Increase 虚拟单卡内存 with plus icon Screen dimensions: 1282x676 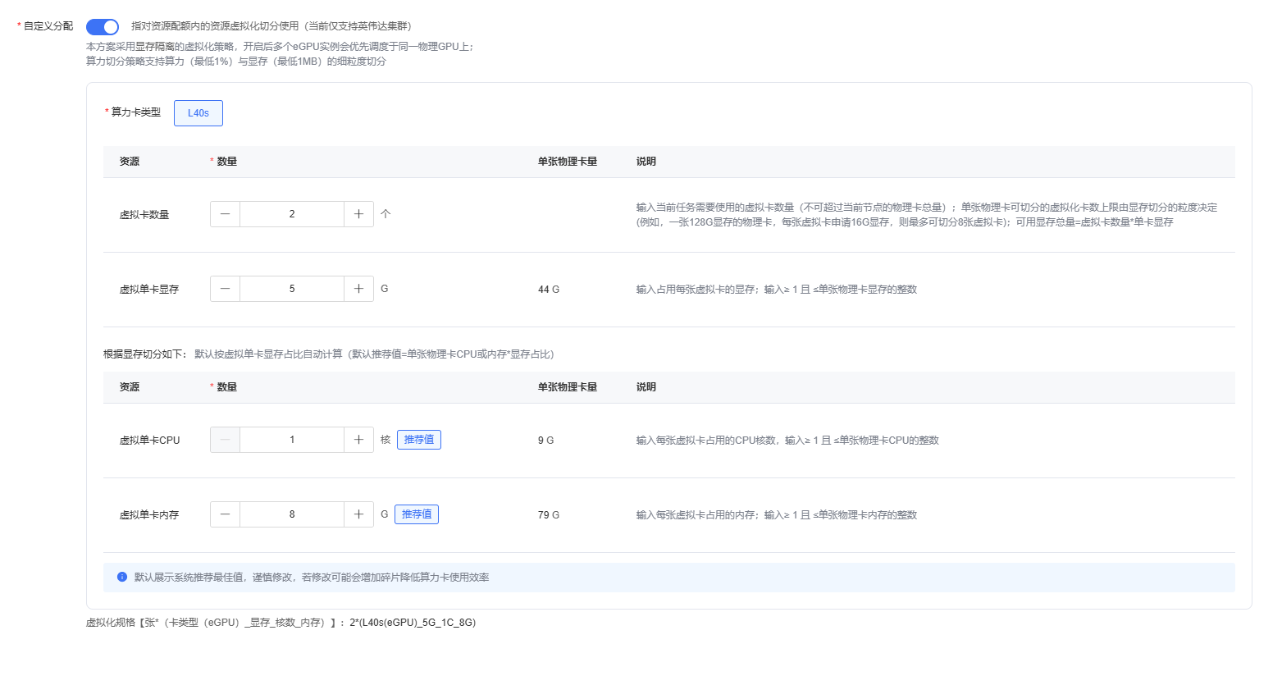tap(358, 514)
